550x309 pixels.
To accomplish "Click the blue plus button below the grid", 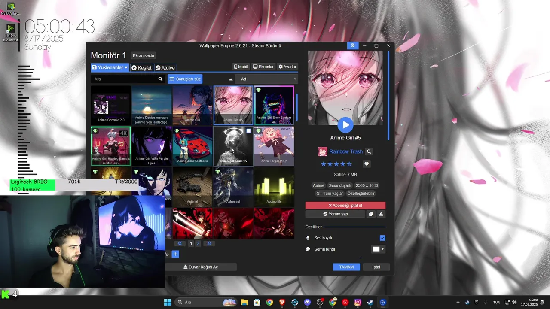I will 175,254.
